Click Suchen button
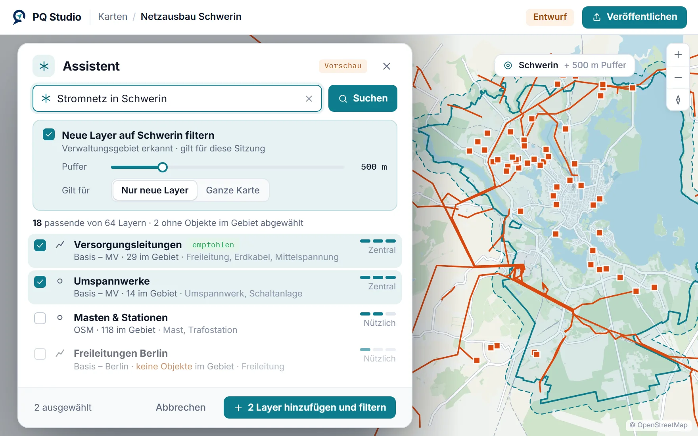This screenshot has height=436, width=698. 363,98
